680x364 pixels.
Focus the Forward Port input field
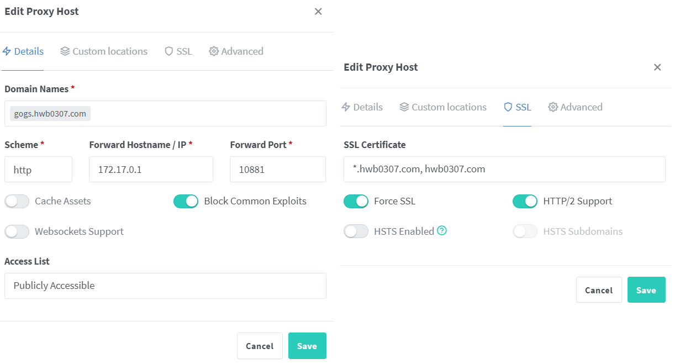coord(278,170)
